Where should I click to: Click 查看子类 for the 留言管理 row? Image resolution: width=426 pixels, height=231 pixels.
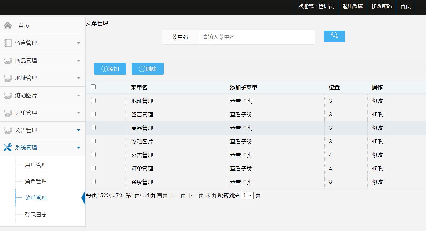click(x=241, y=115)
